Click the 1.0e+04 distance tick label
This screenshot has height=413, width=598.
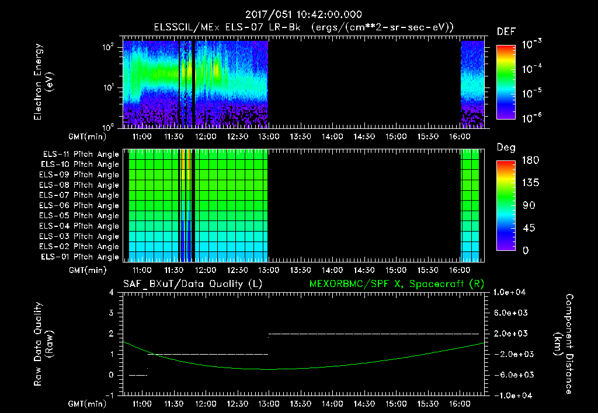pyautogui.click(x=510, y=292)
